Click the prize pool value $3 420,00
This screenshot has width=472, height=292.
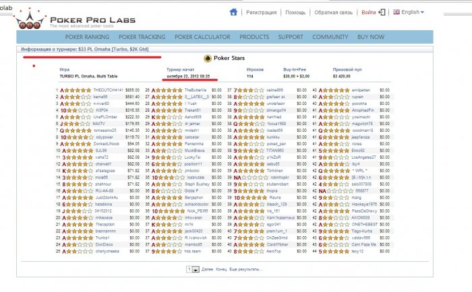tap(341, 76)
